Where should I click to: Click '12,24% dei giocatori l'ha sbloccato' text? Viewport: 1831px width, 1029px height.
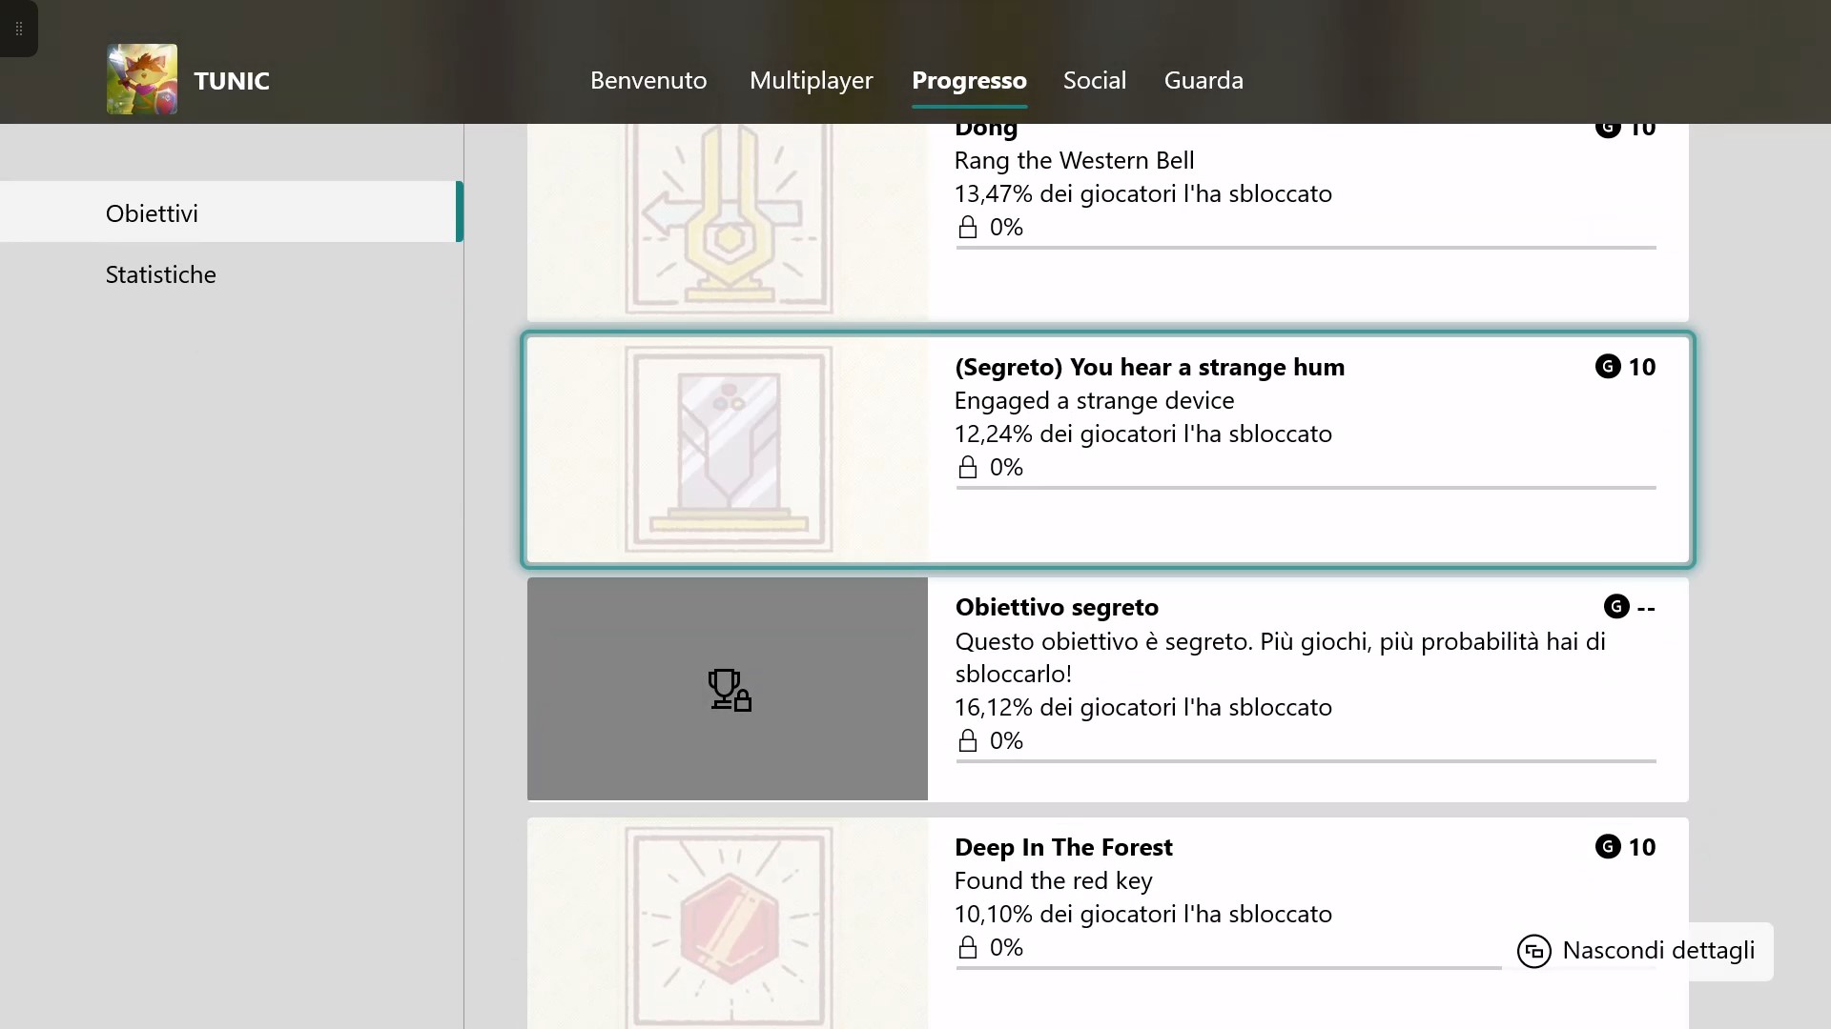pyautogui.click(x=1143, y=434)
